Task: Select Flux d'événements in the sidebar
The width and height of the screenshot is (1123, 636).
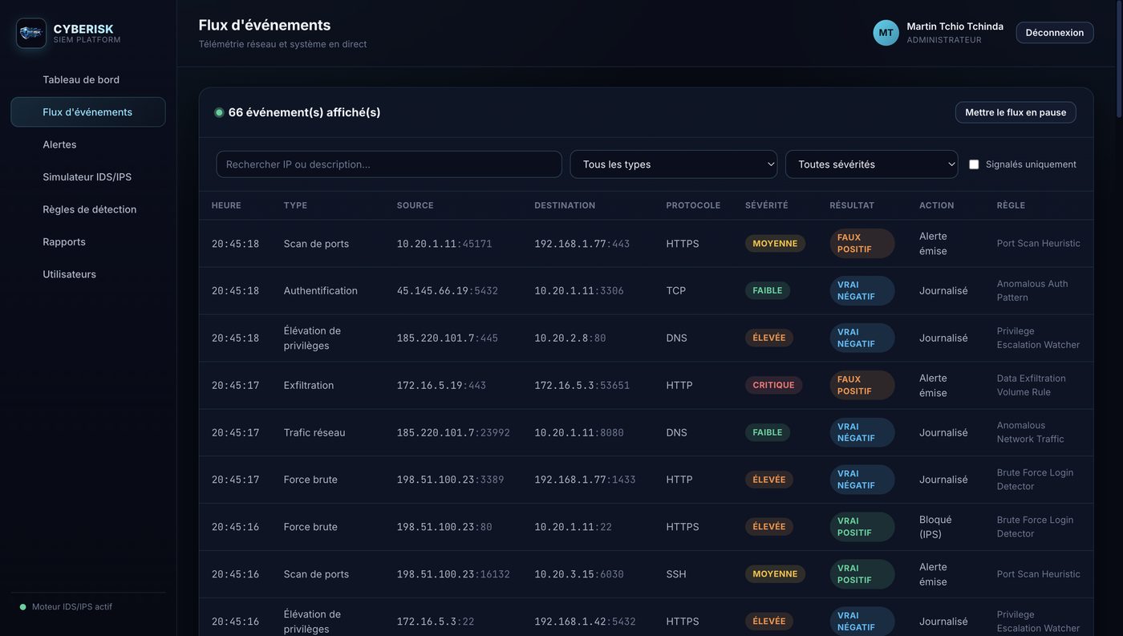Action: (x=88, y=112)
